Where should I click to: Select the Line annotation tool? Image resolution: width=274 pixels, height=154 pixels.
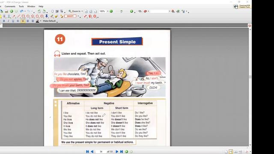pos(18,16)
